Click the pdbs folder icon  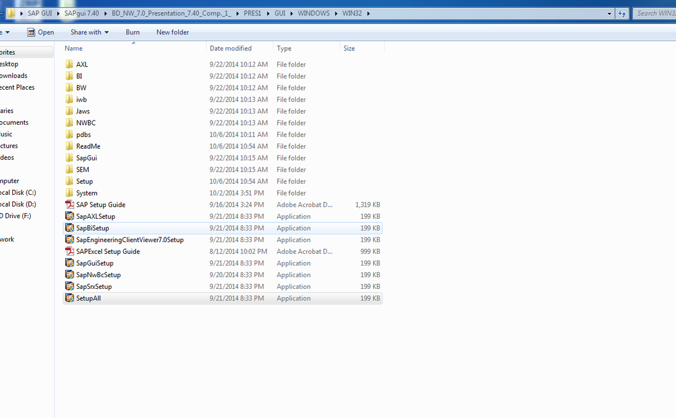click(x=69, y=134)
